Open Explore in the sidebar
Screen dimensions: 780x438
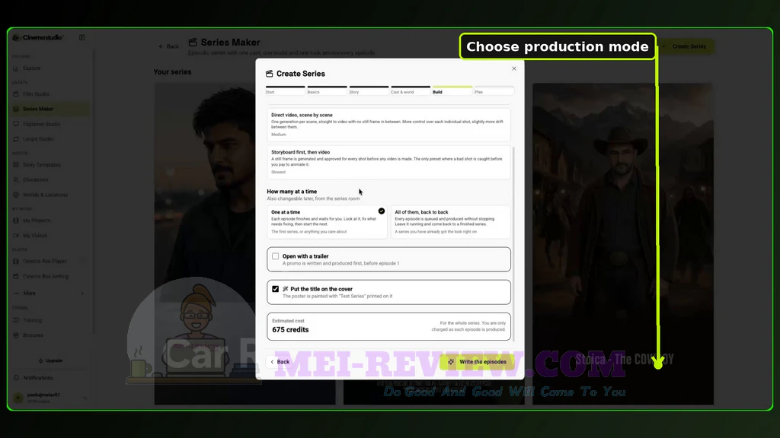pyautogui.click(x=50, y=68)
